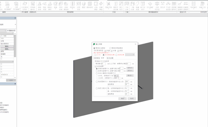Click the 管道尺 button
This screenshot has height=127, width=208.
tap(130, 75)
